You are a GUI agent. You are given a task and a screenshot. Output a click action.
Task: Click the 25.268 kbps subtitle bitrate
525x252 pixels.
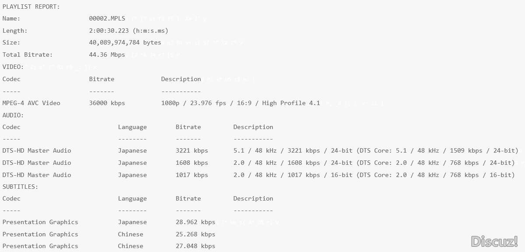(195, 234)
